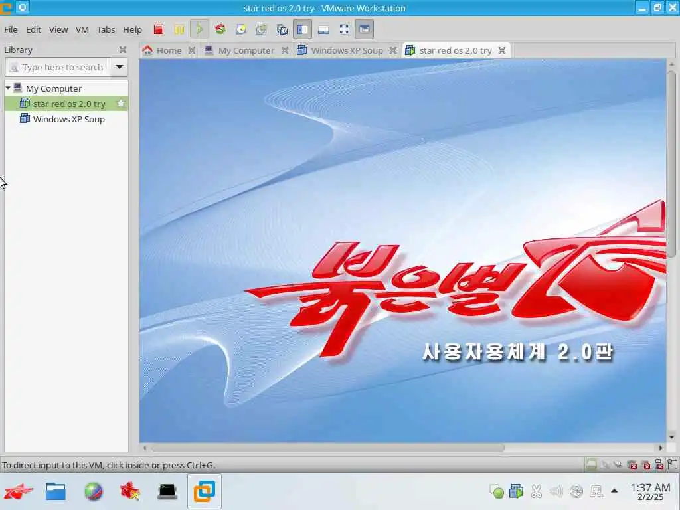
Task: Click the green power-on play icon
Action: coord(199,29)
